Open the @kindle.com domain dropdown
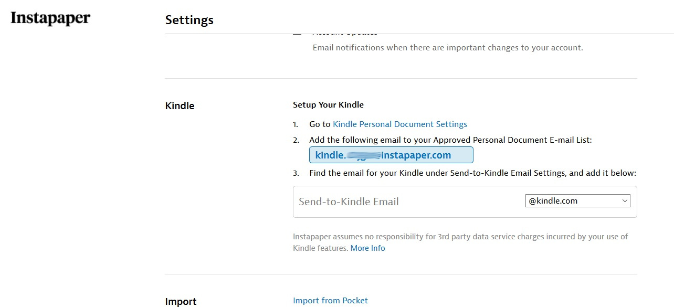The height and width of the screenshot is (307, 674). click(578, 200)
